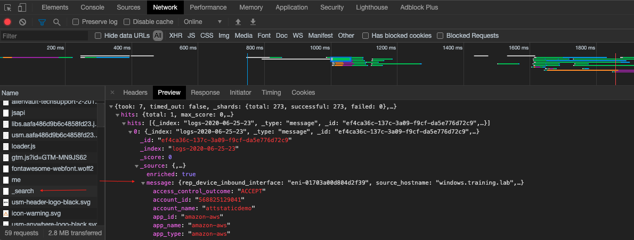This screenshot has width=634, height=240.
Task: Click file icon beside gtm.js request
Action: pyautogui.click(x=6, y=157)
